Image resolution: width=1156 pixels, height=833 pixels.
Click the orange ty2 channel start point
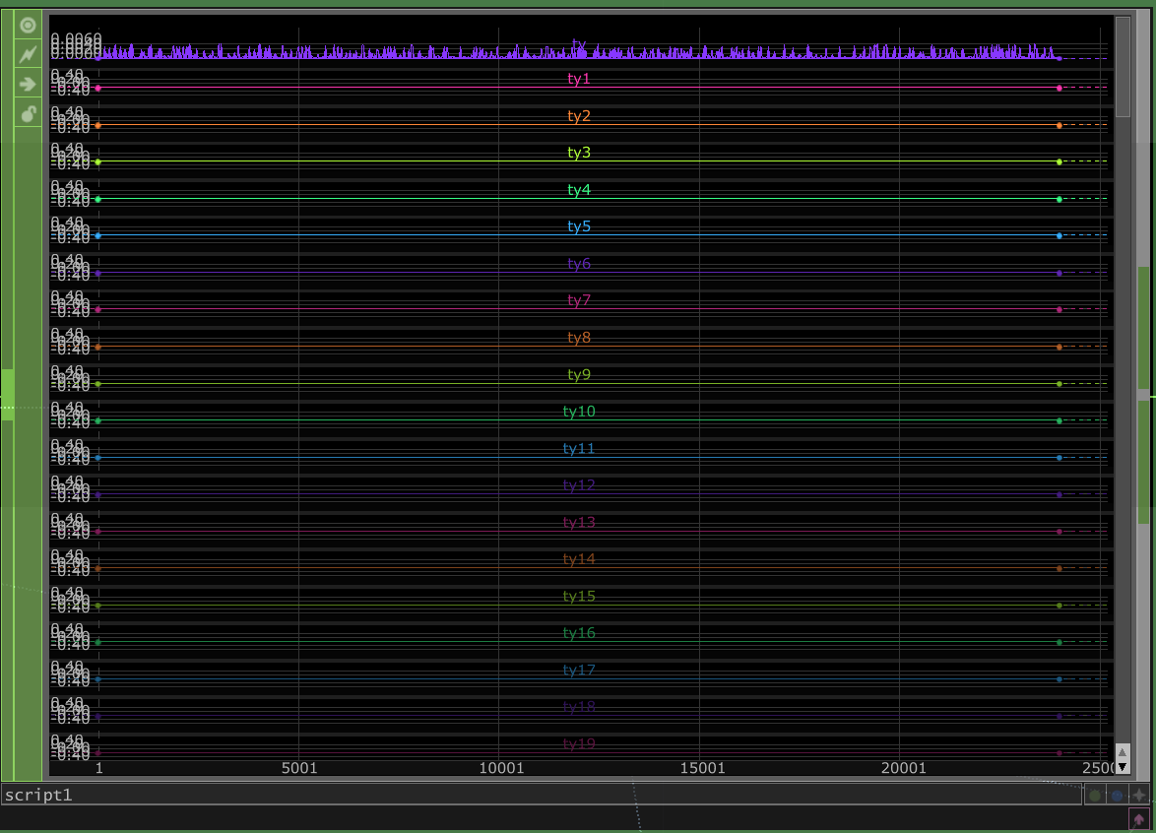click(97, 125)
